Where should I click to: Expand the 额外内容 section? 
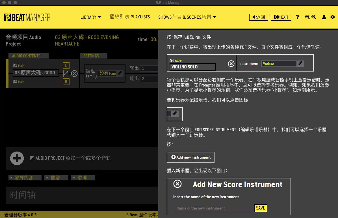(x=25, y=178)
